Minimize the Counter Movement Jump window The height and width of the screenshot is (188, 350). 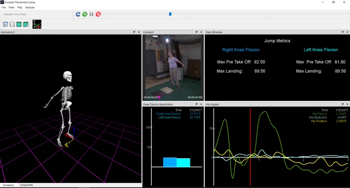[323, 2]
